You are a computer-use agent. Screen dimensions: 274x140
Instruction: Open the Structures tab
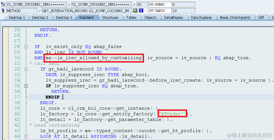point(110,17)
